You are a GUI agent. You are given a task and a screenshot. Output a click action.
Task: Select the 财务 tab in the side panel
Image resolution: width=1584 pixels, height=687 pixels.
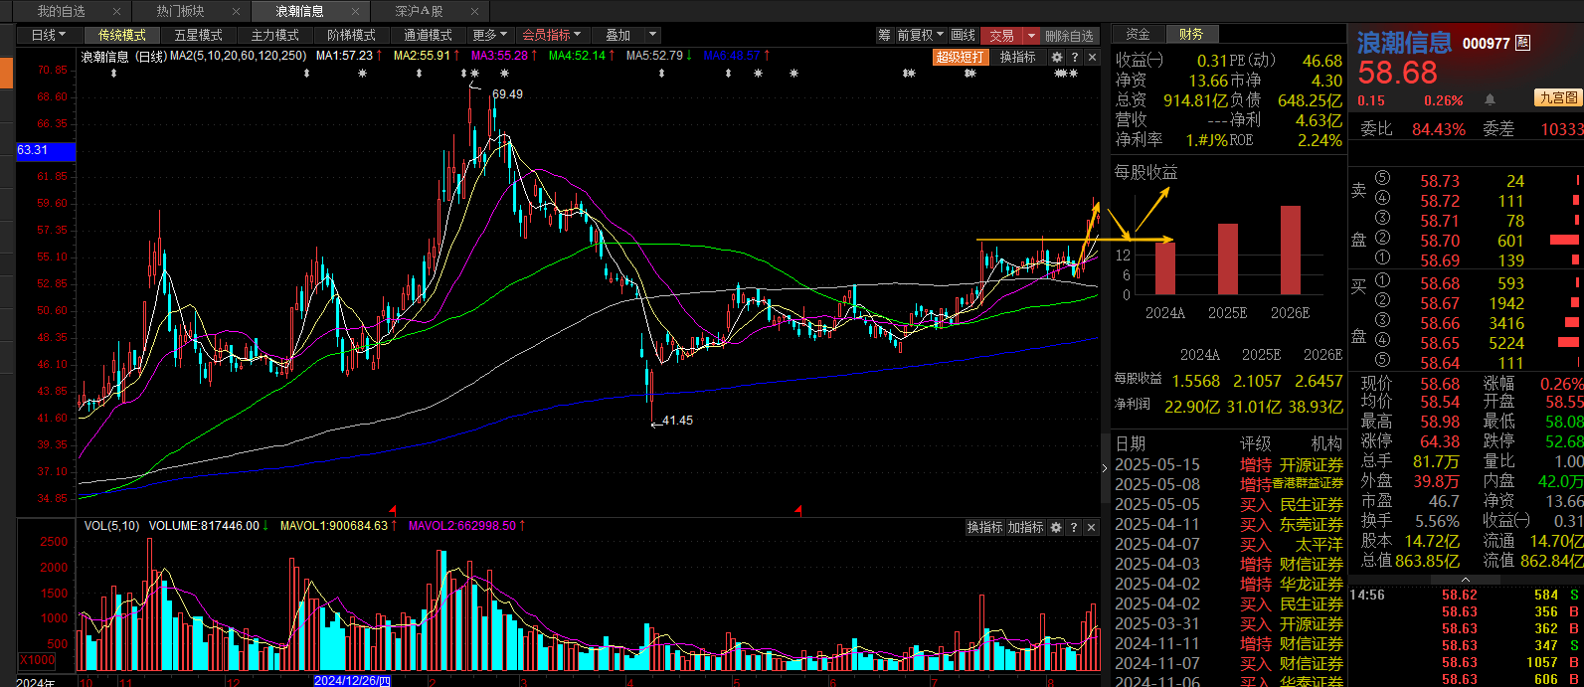coord(1190,34)
